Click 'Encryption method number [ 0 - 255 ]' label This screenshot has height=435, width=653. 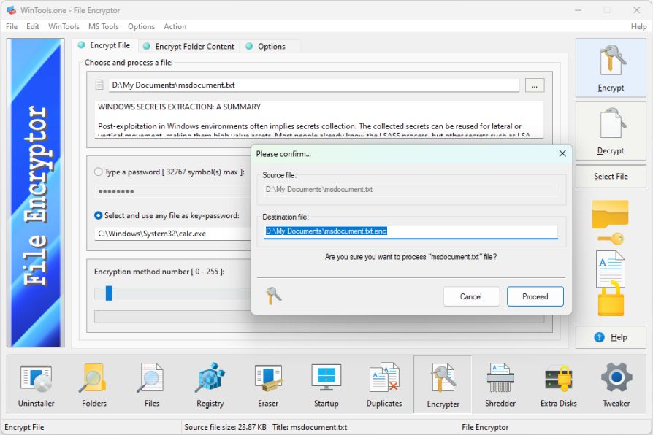(x=159, y=272)
